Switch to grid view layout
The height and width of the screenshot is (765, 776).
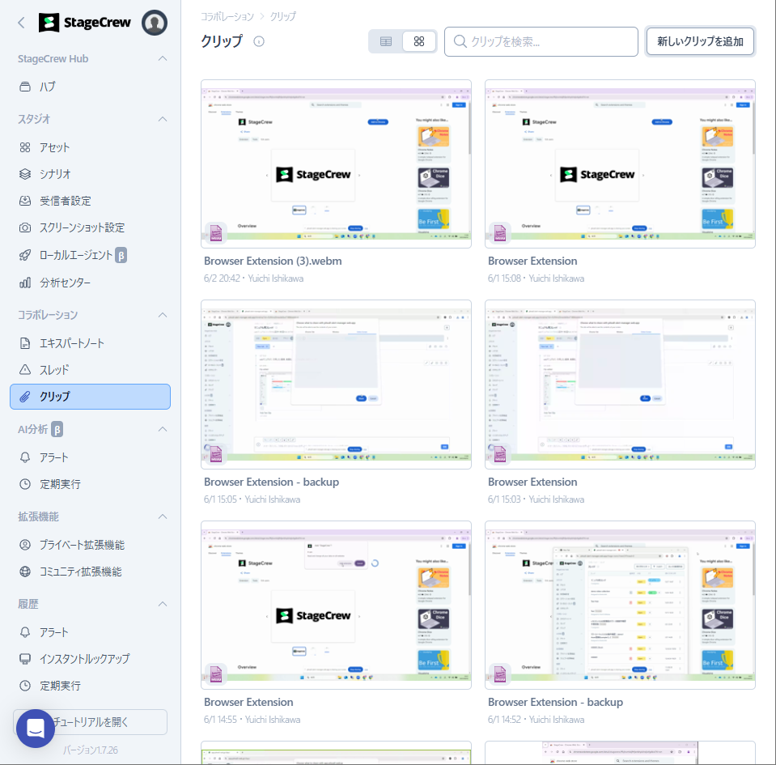pos(419,41)
